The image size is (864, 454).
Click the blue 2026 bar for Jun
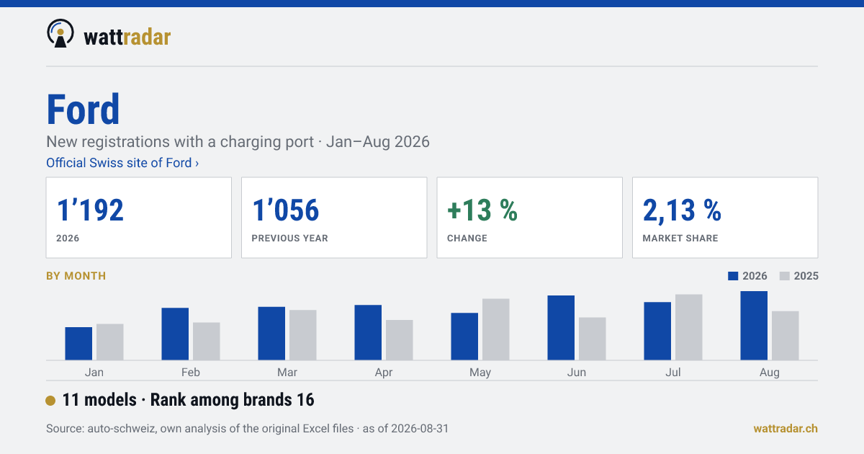(561, 328)
